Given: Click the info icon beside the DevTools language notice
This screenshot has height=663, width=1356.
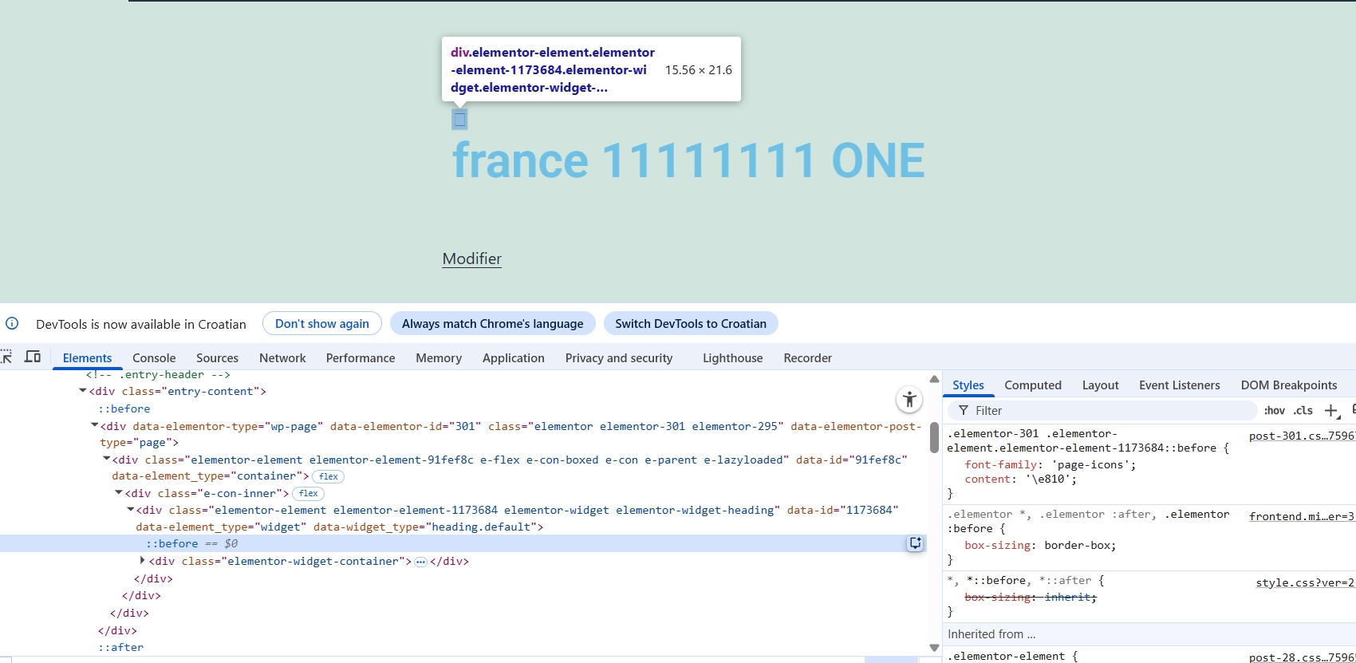Looking at the screenshot, I should pyautogui.click(x=12, y=324).
